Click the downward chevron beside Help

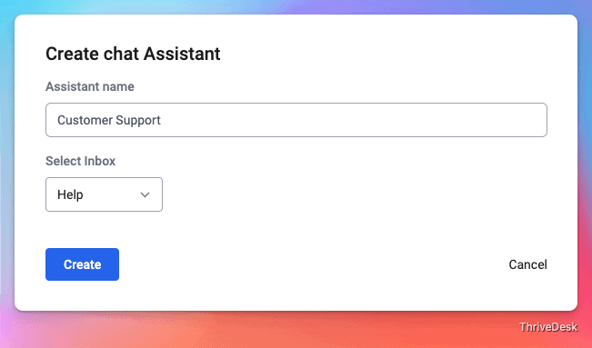(145, 194)
